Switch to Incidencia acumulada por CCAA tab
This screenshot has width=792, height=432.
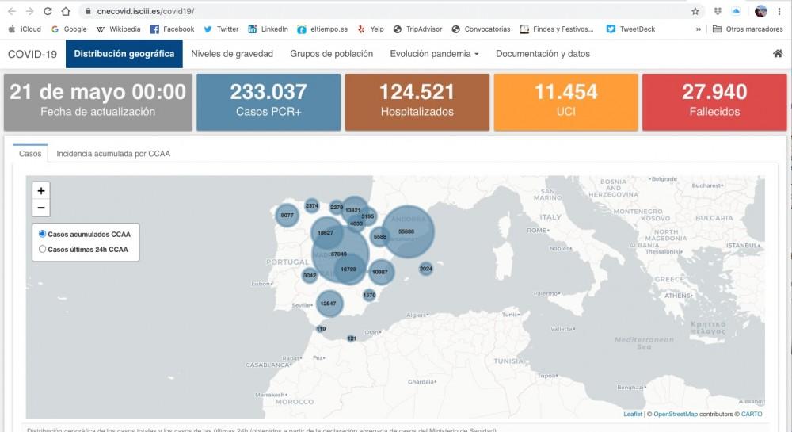click(x=113, y=154)
